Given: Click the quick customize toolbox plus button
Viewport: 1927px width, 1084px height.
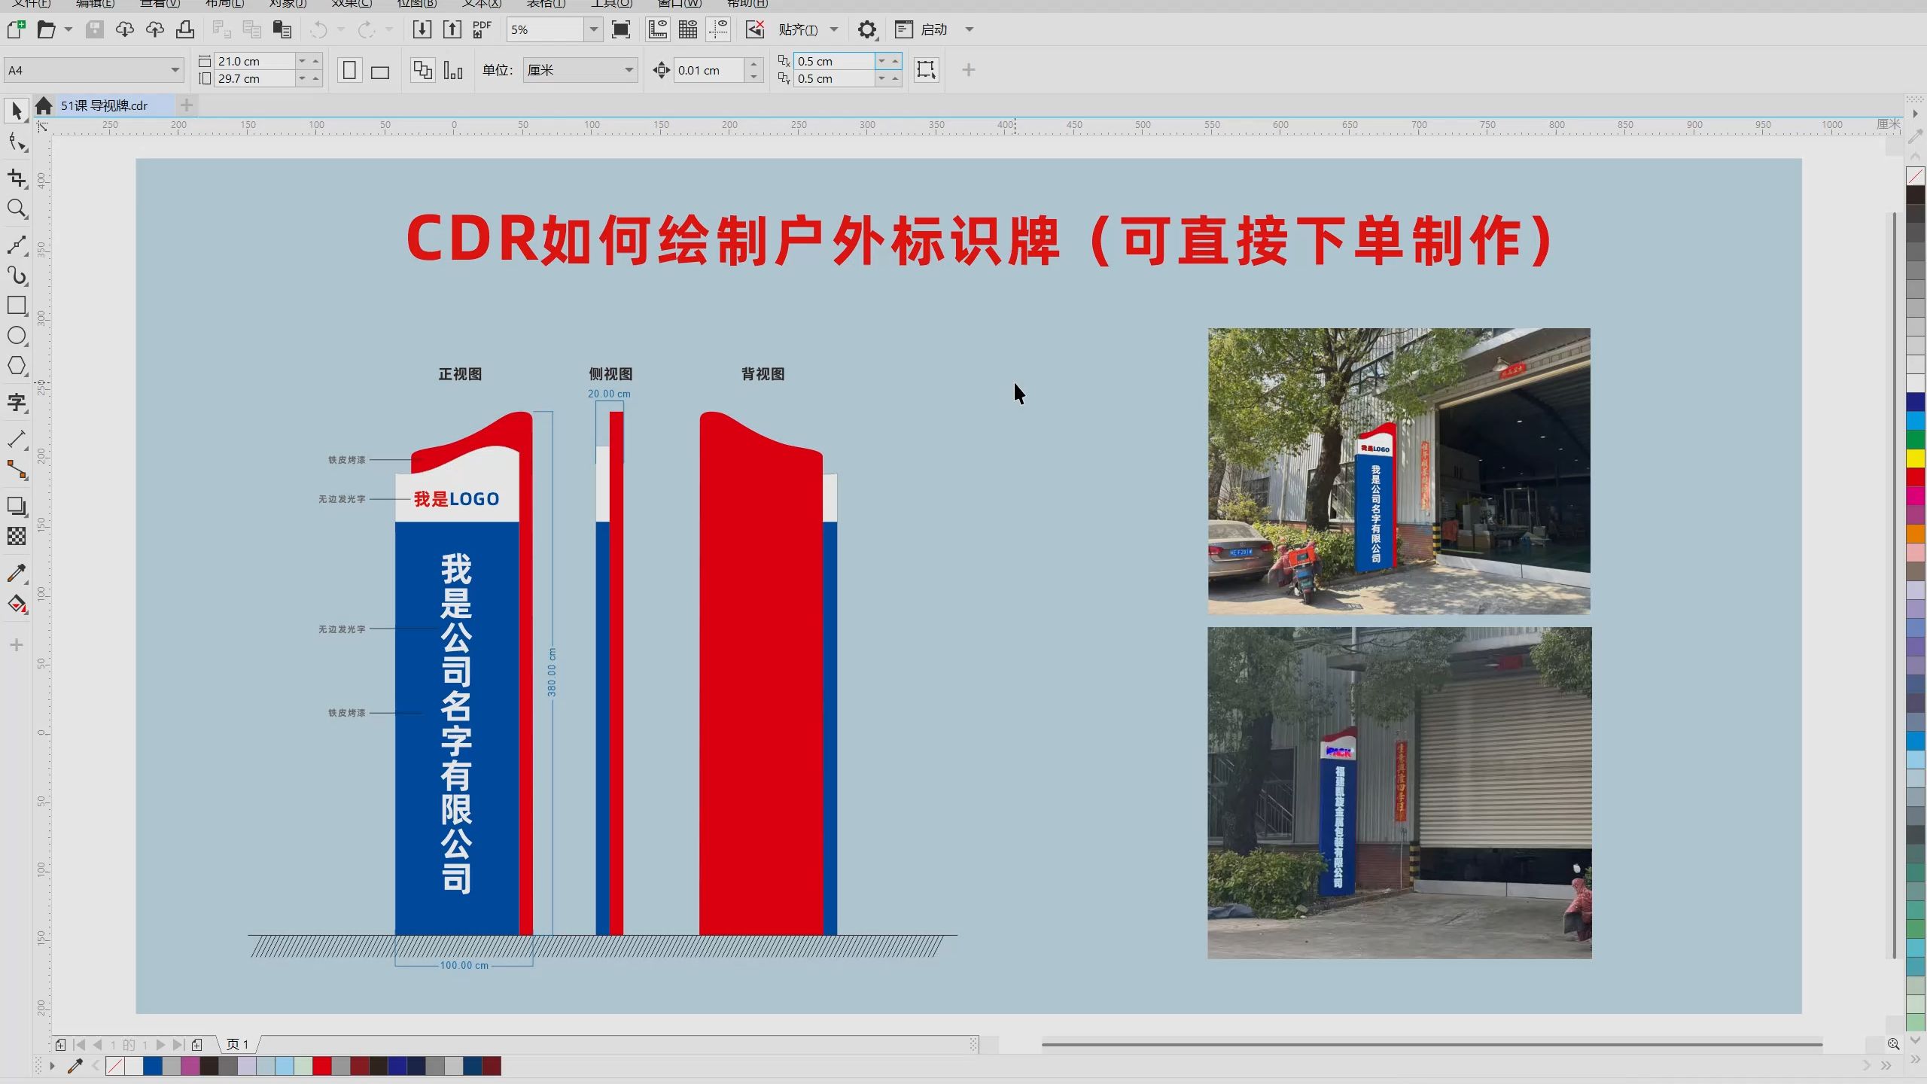Looking at the screenshot, I should [17, 645].
